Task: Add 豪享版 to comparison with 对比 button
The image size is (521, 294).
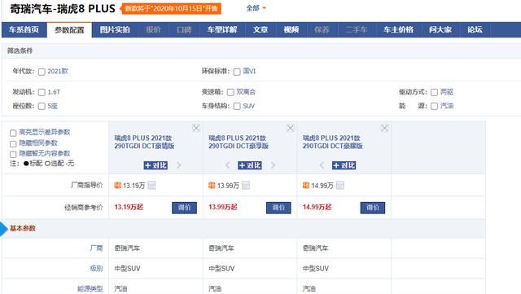Action: point(250,165)
